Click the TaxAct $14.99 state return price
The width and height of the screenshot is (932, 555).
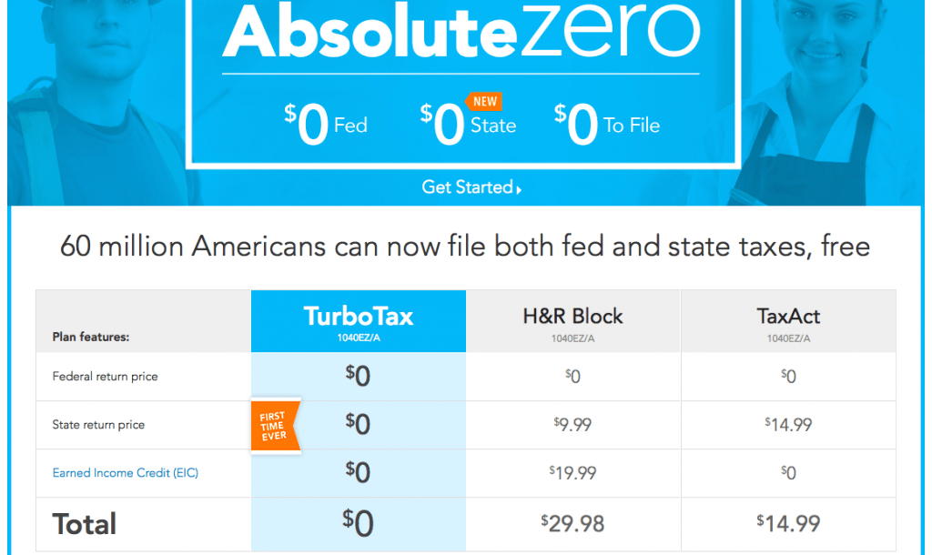pos(788,424)
